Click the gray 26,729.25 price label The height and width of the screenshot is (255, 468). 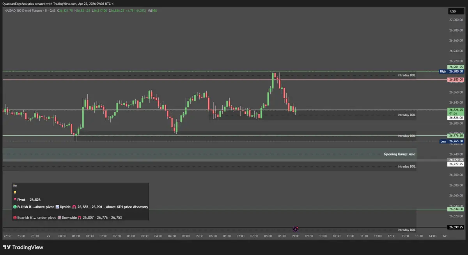(456, 160)
